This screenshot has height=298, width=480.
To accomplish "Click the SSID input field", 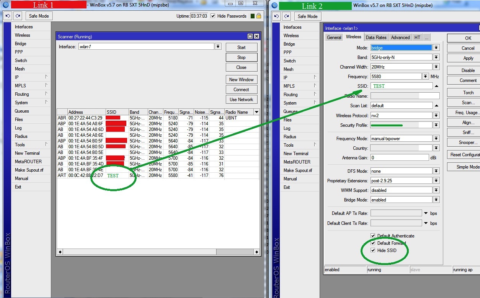I will coord(401,86).
